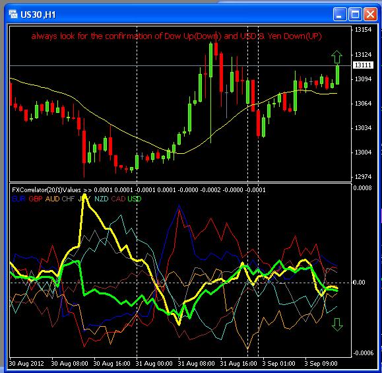Click the last green candle at the current price
Viewport: 382px width, 373px height.
pyautogui.click(x=337, y=75)
